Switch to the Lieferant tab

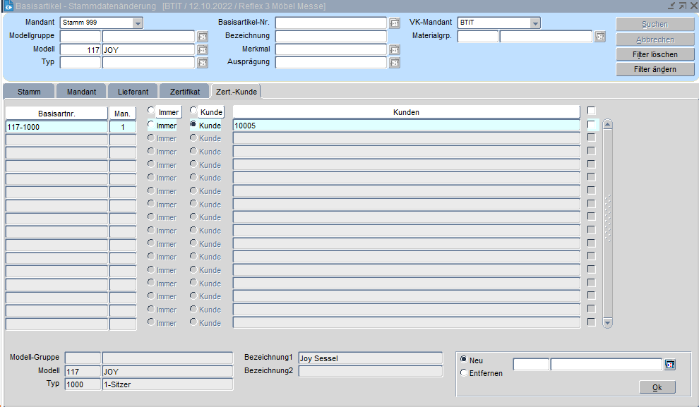pos(133,92)
